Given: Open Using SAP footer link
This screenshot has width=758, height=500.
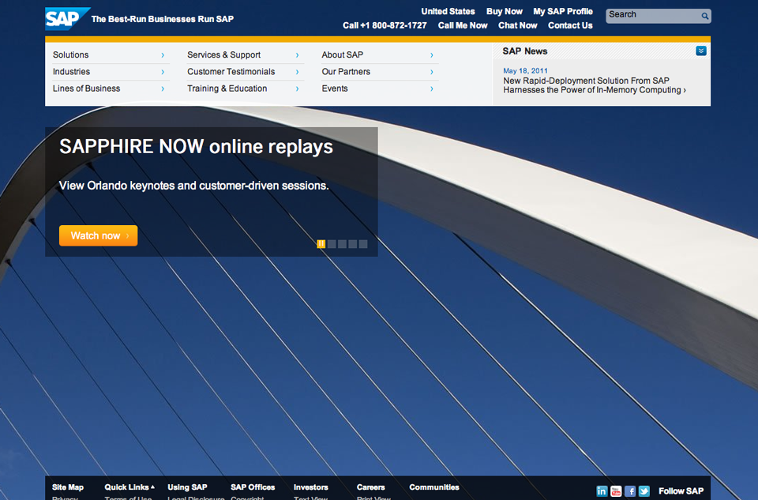Looking at the screenshot, I should tap(187, 487).
